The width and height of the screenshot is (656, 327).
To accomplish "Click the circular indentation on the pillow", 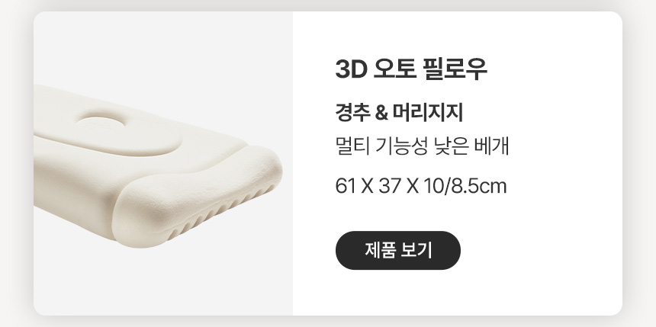I will [x=101, y=123].
